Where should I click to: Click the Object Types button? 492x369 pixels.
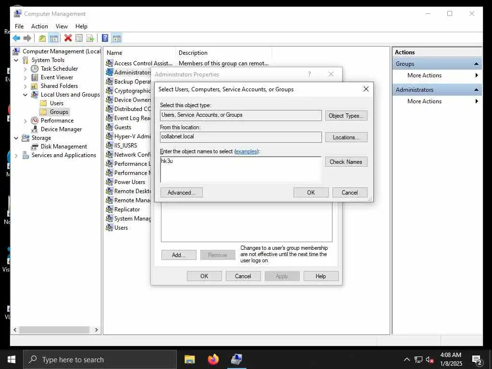point(346,116)
